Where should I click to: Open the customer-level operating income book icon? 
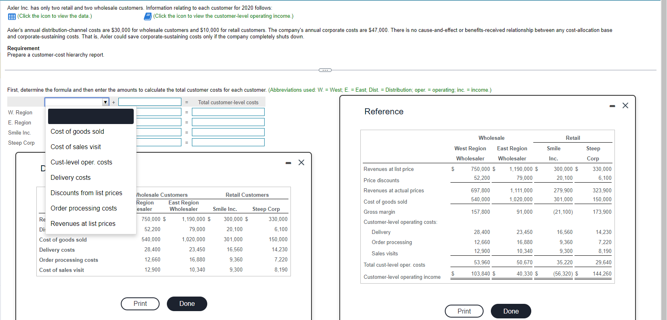[x=148, y=17]
